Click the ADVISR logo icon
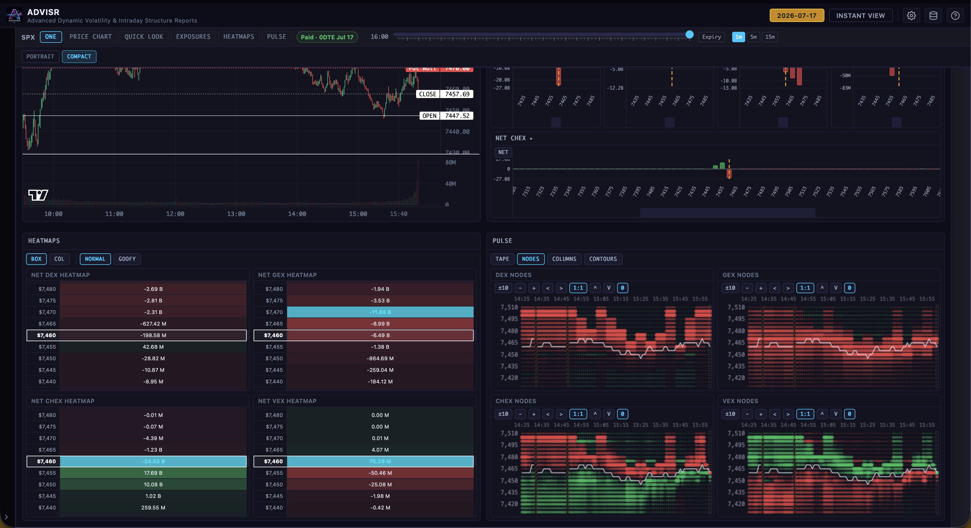 click(x=14, y=15)
